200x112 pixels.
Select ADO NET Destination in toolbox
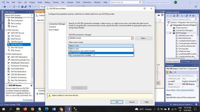[19, 57]
